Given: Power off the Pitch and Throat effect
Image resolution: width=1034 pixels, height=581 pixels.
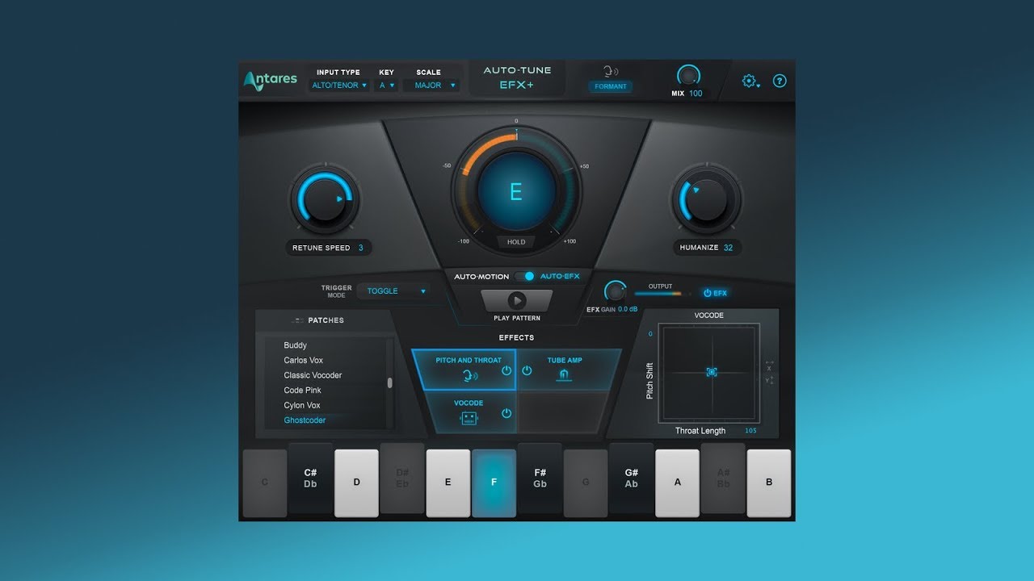Looking at the screenshot, I should (x=508, y=370).
